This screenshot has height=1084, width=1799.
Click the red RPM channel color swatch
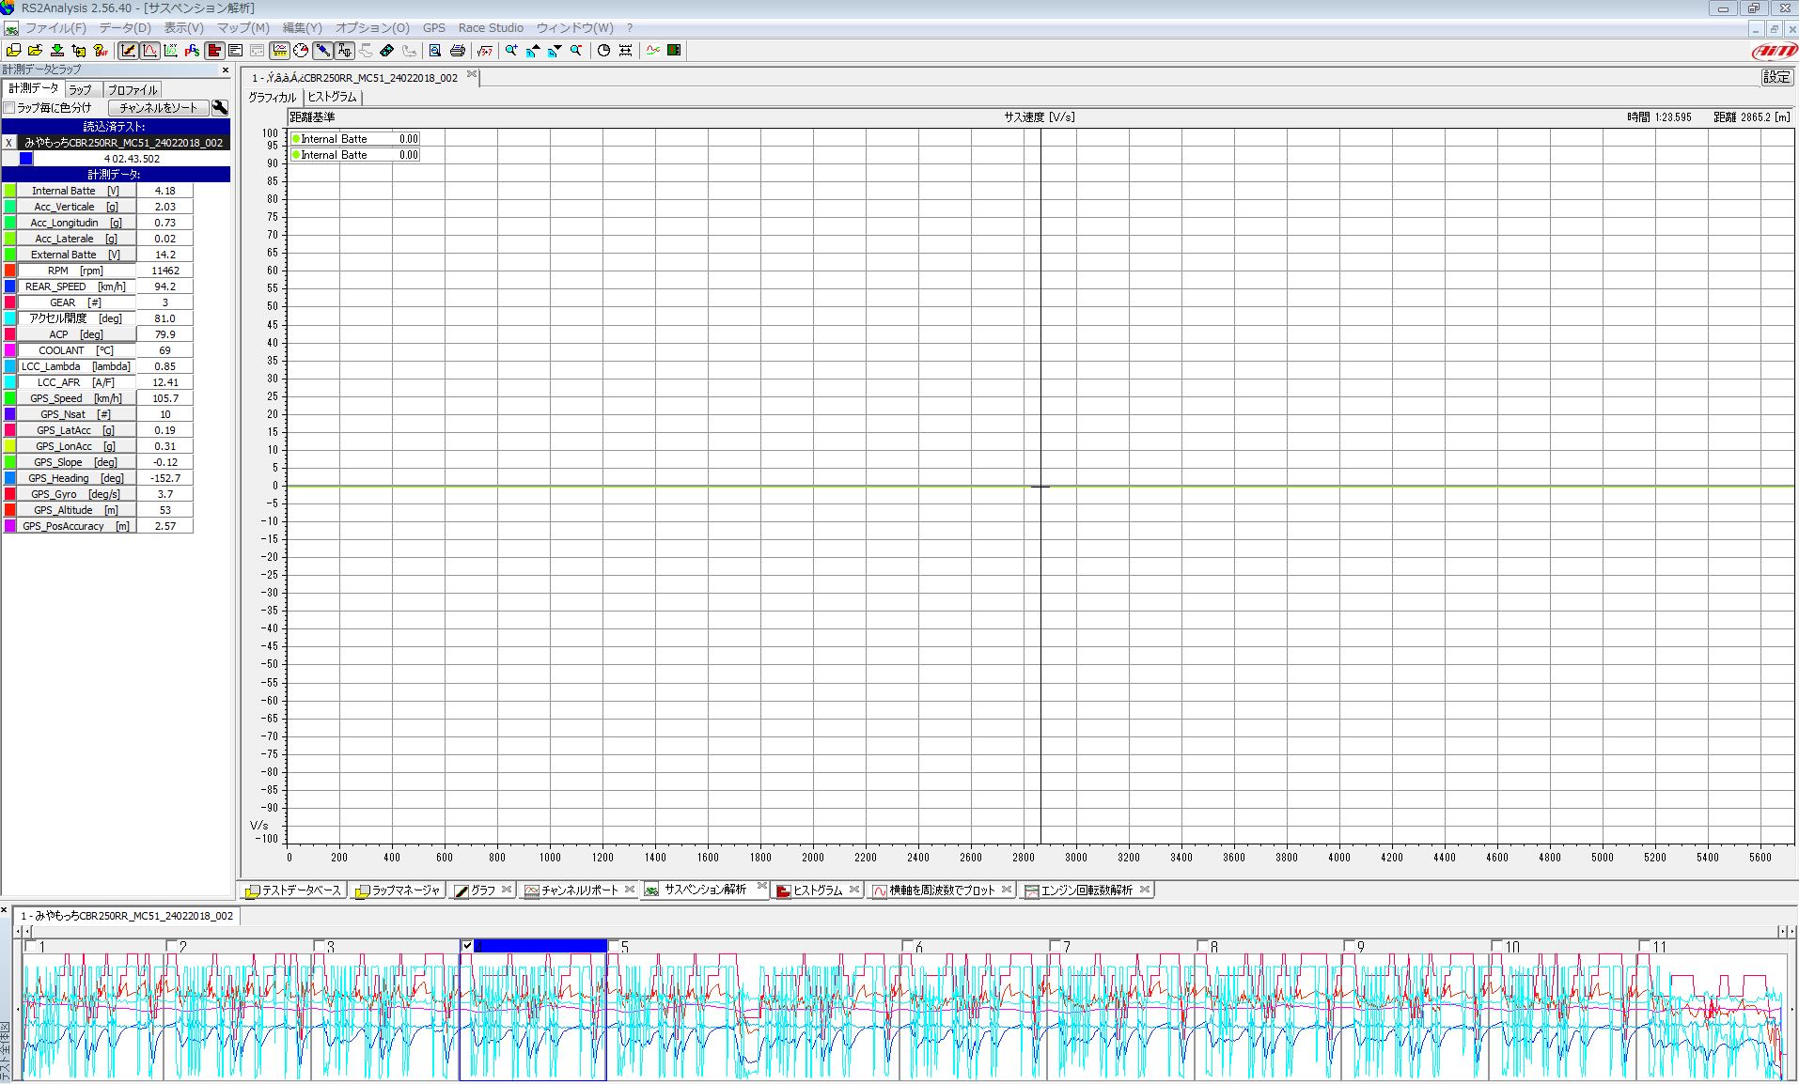tap(10, 271)
